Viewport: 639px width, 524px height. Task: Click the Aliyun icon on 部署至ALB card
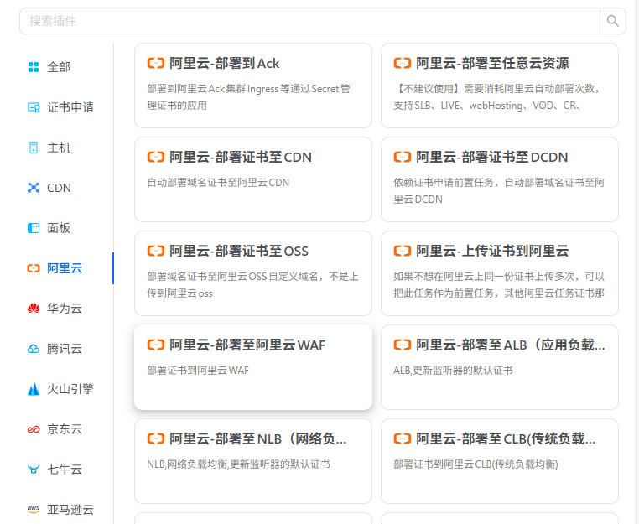pos(403,345)
